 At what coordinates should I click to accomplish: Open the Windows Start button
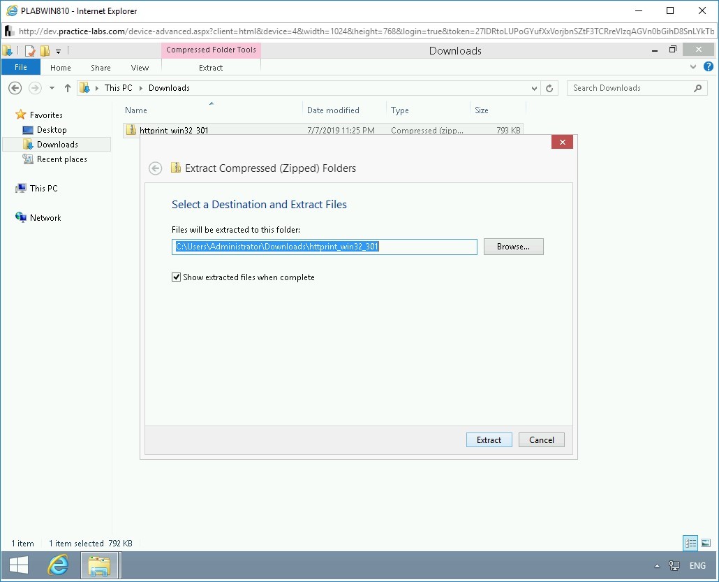[x=19, y=565]
